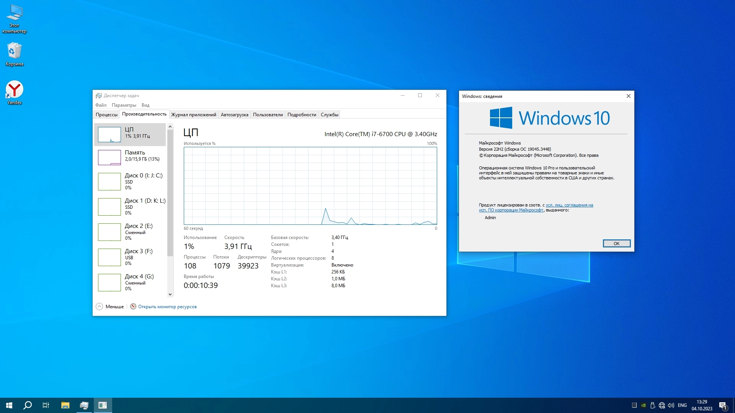735x413 pixels.
Task: Open the Параметры menu
Action: tap(124, 105)
